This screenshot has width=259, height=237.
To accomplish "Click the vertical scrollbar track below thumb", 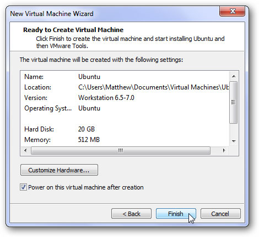I will pos(234,130).
